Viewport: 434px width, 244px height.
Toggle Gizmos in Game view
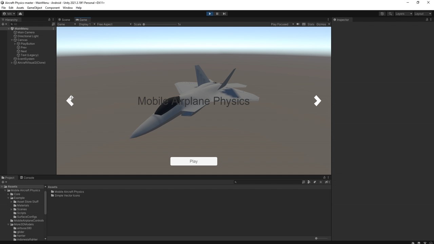pos(321,24)
